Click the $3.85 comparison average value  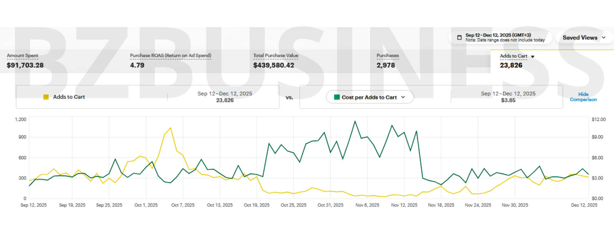[x=508, y=100]
